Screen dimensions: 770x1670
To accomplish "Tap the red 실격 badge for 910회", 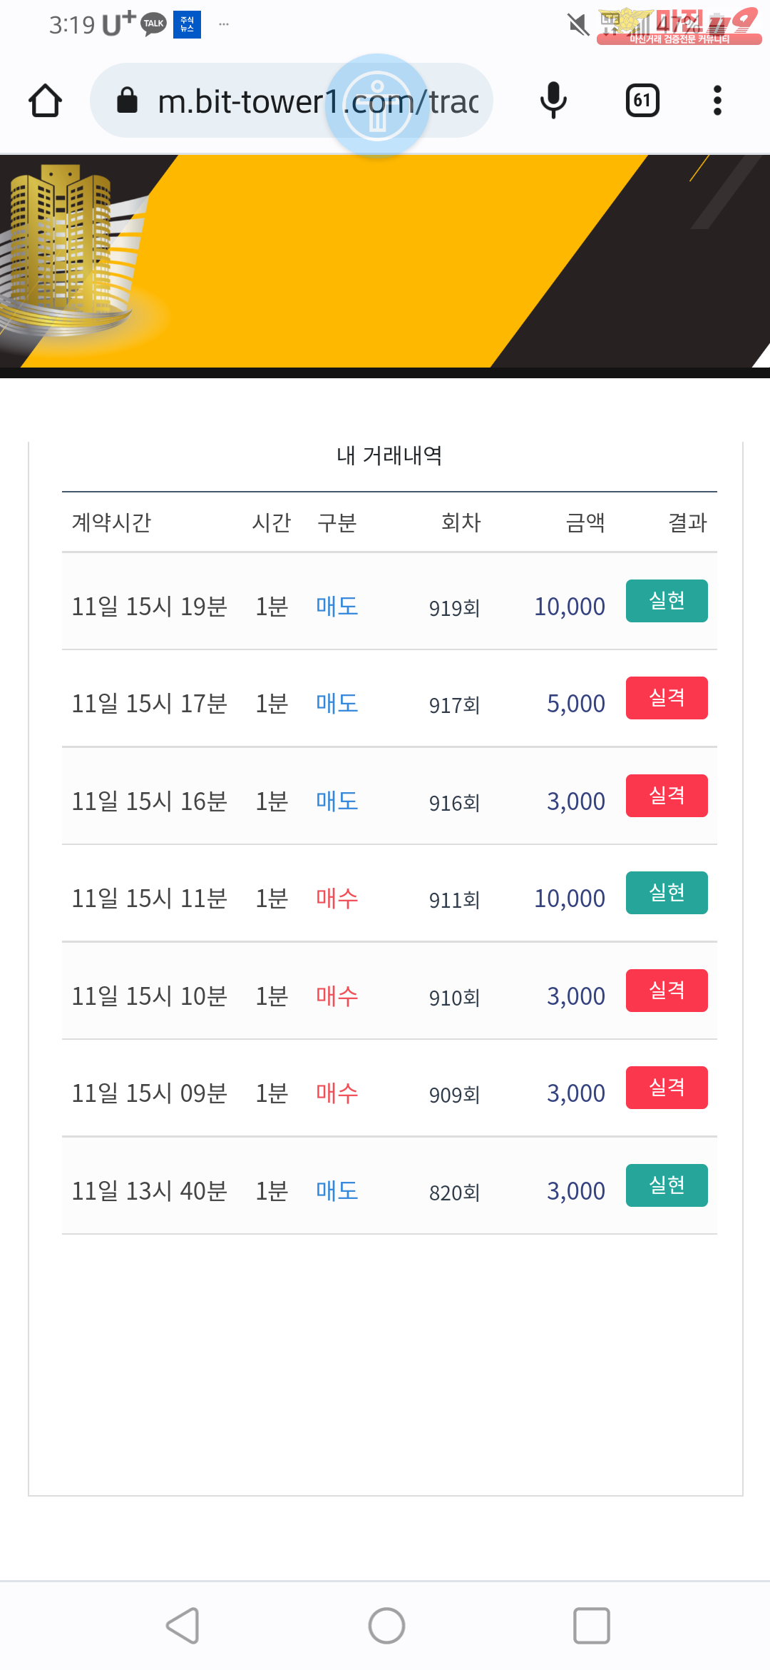I will 667,991.
